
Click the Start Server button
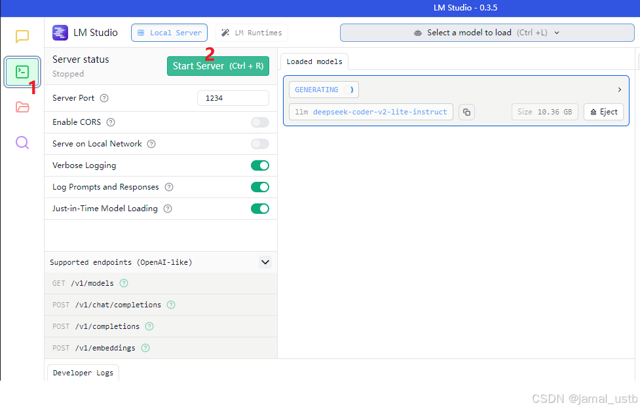(218, 66)
